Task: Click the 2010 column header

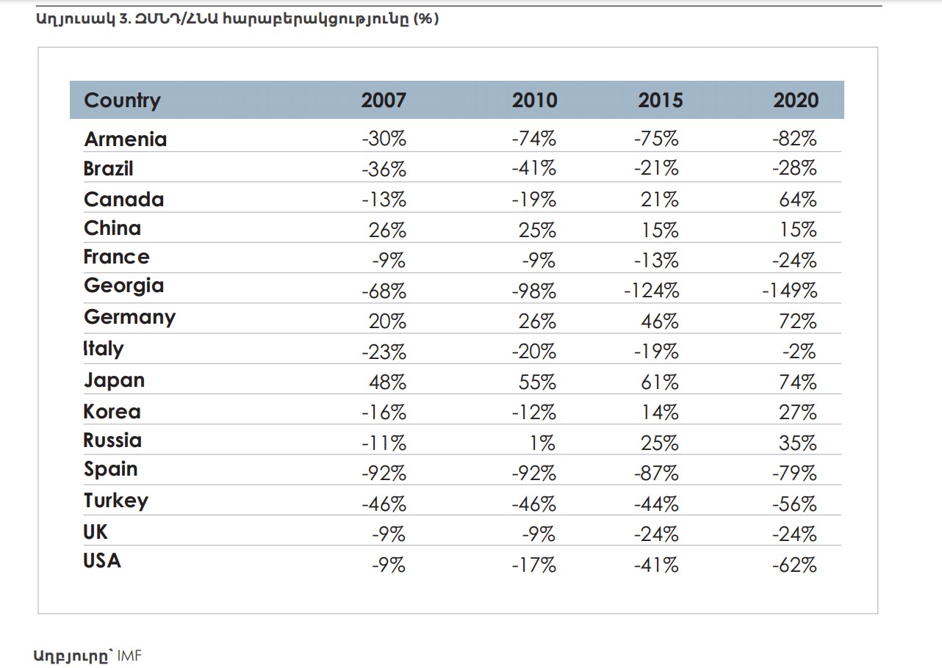Action: 534,101
